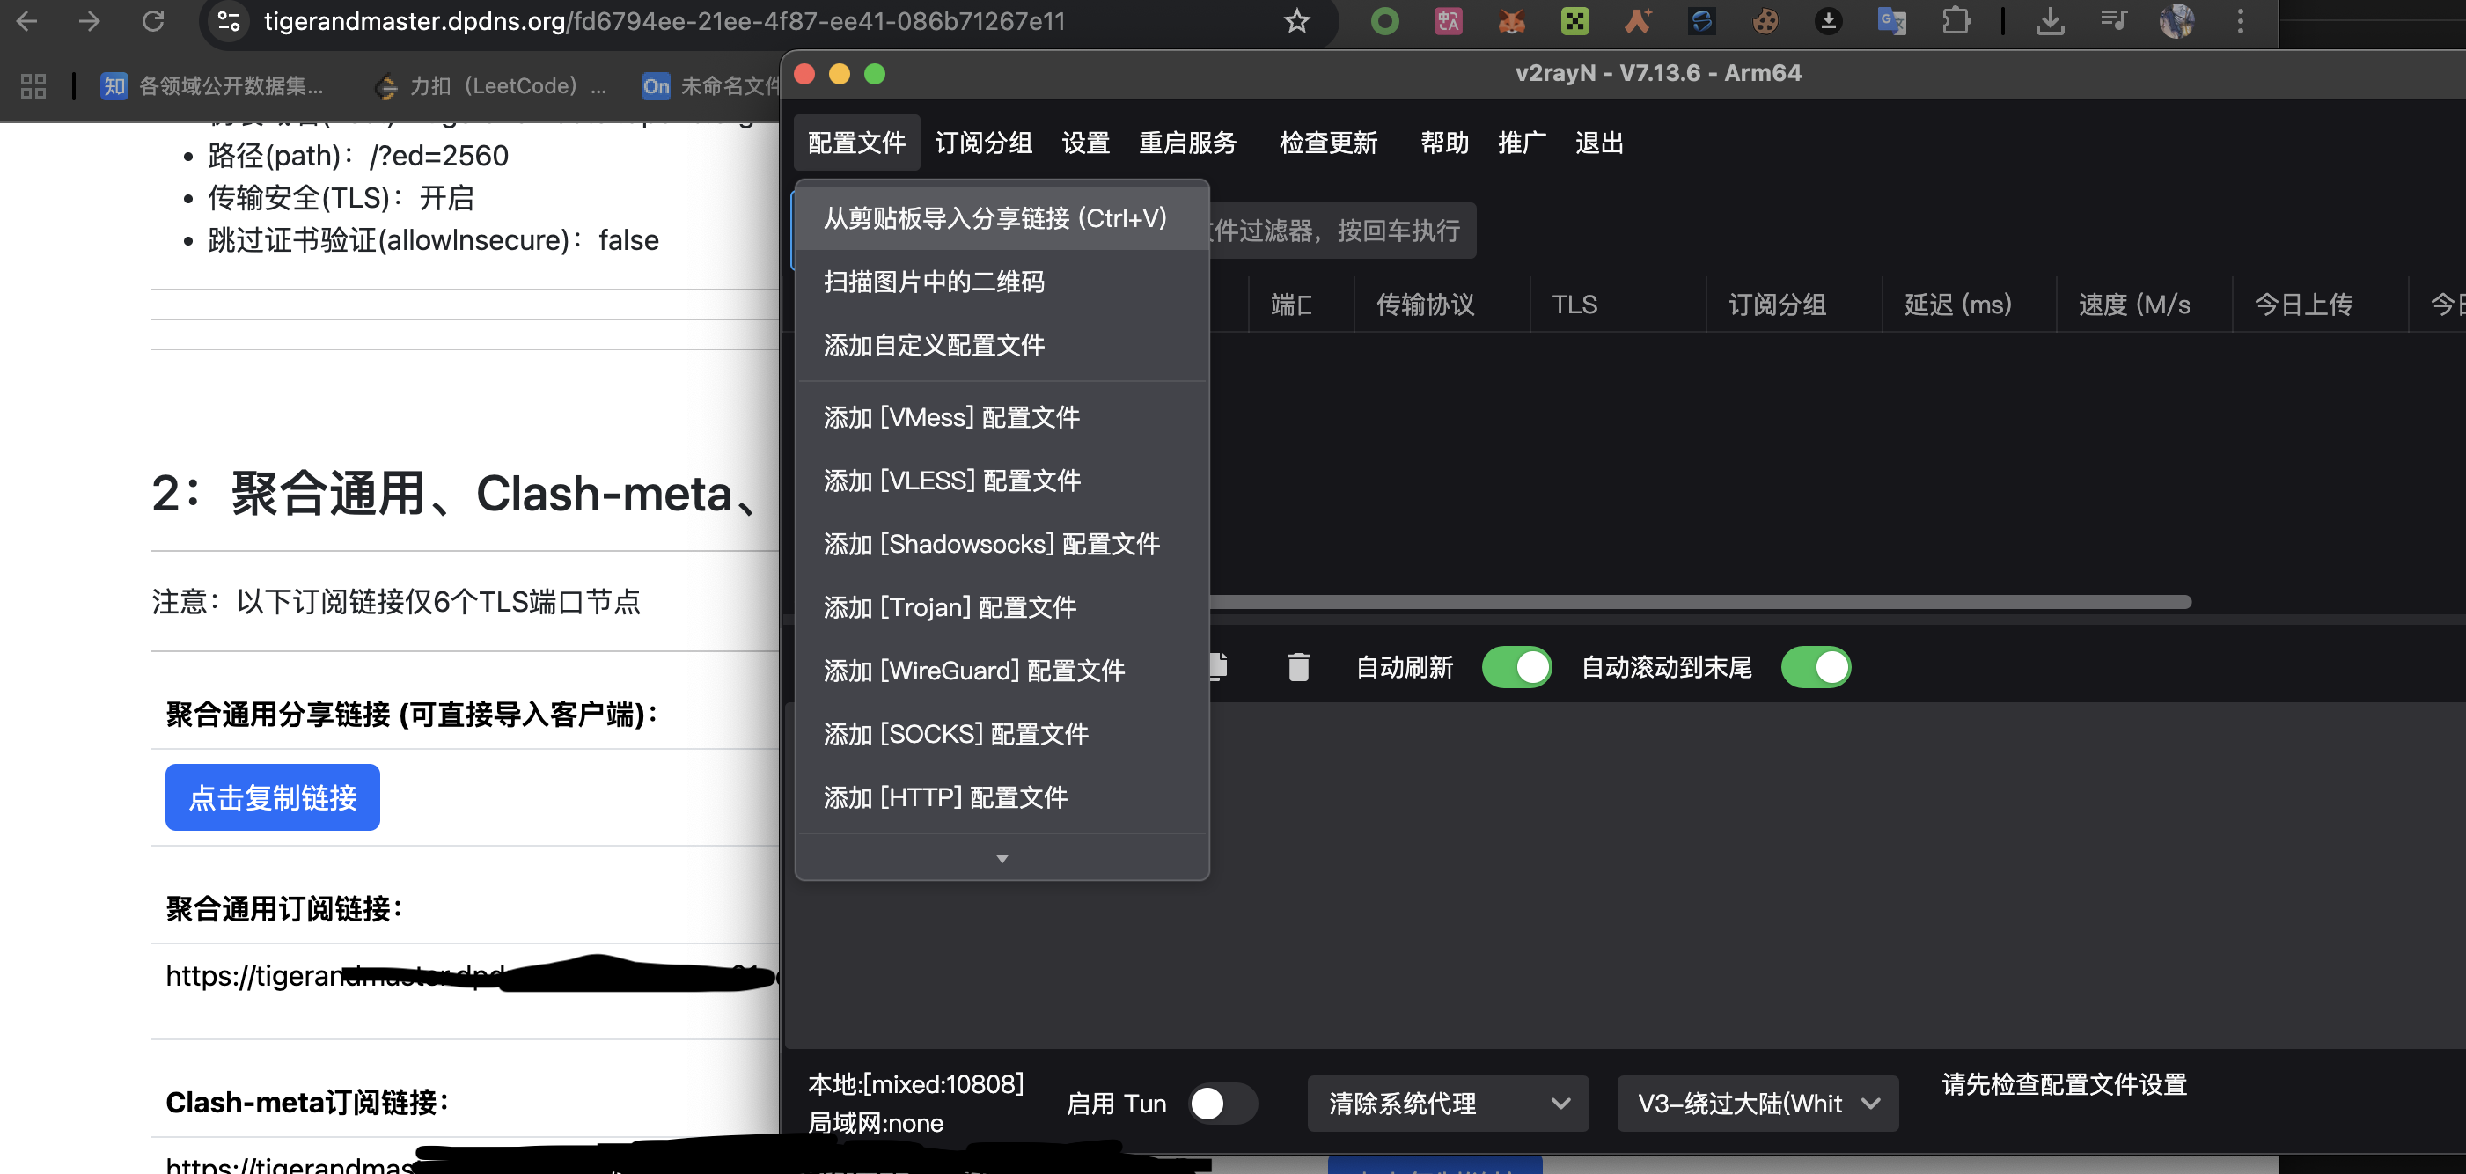Image resolution: width=2466 pixels, height=1174 pixels.
Task: Select 添加 [HTTP] 配置文件
Action: 1002,796
